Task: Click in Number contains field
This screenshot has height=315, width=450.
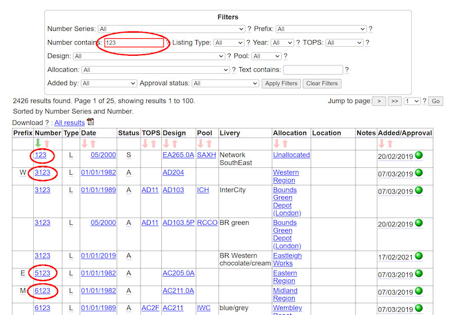Action: 134,43
